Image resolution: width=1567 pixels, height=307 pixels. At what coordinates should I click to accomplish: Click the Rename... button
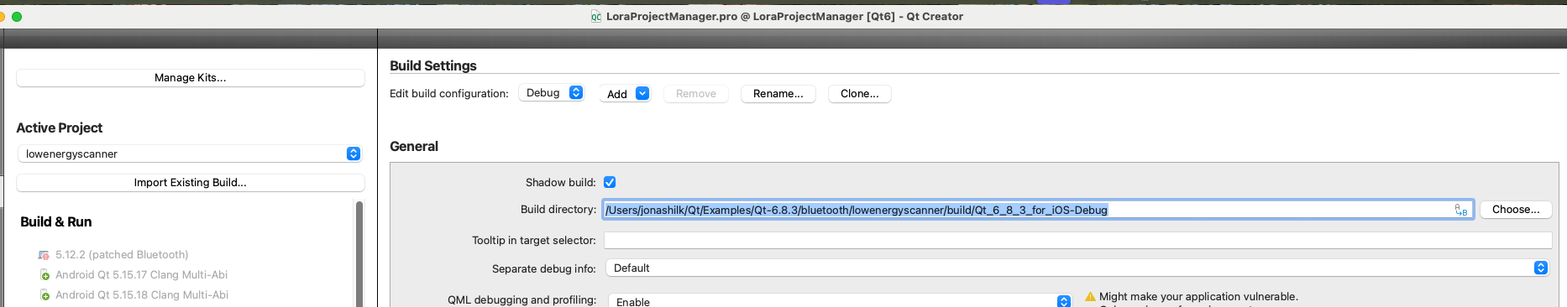[x=778, y=94]
